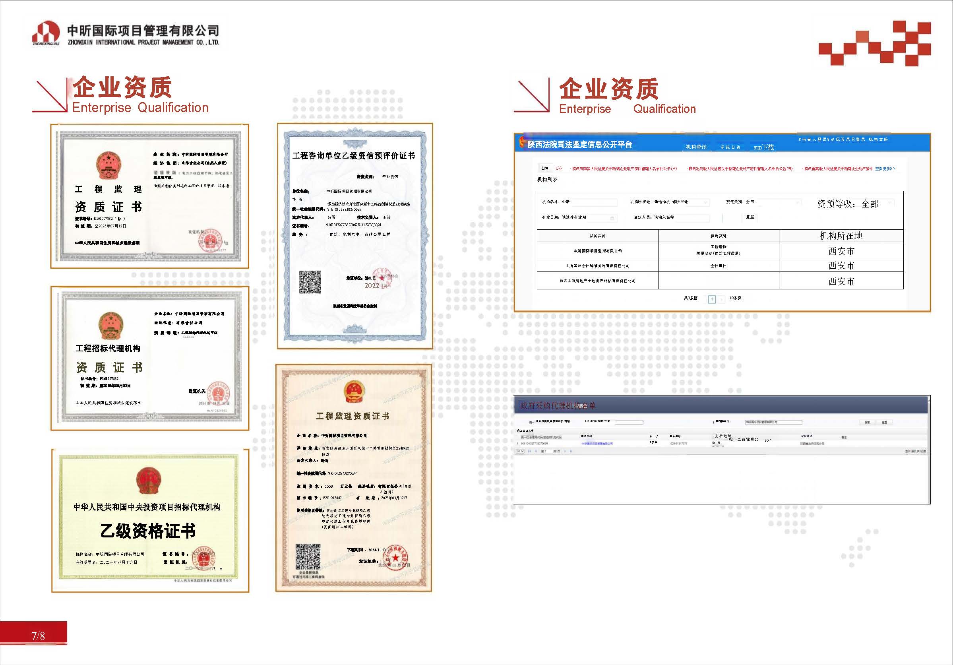Click the calendar icon in 有效日期 field

[612, 218]
